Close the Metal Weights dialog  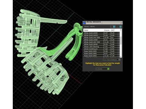point(121,22)
